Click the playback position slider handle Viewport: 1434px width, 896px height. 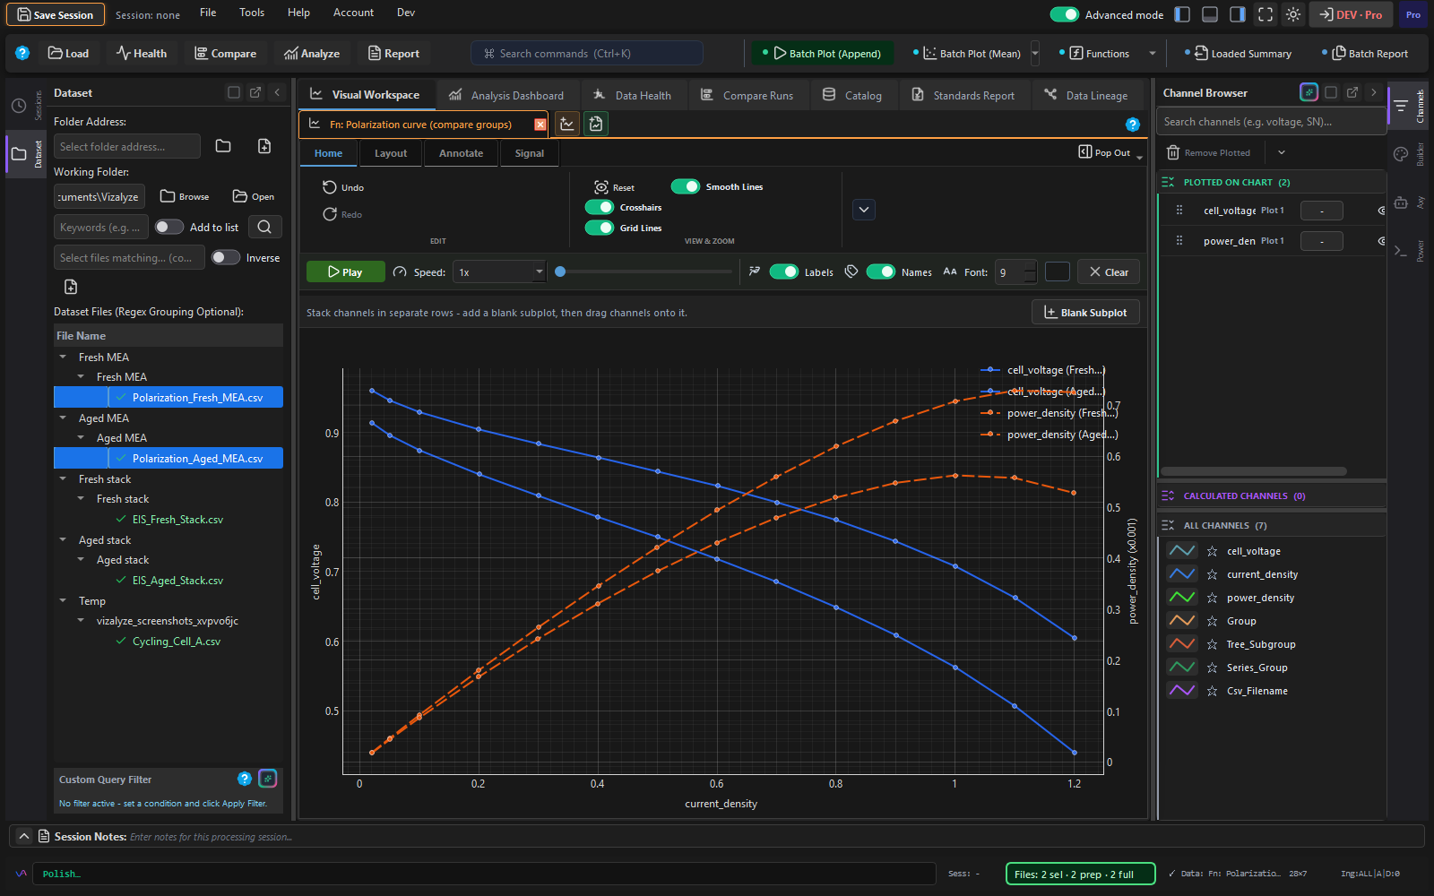(x=560, y=271)
